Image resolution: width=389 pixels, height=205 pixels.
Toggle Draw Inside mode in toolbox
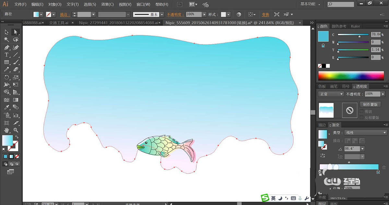tap(17, 164)
